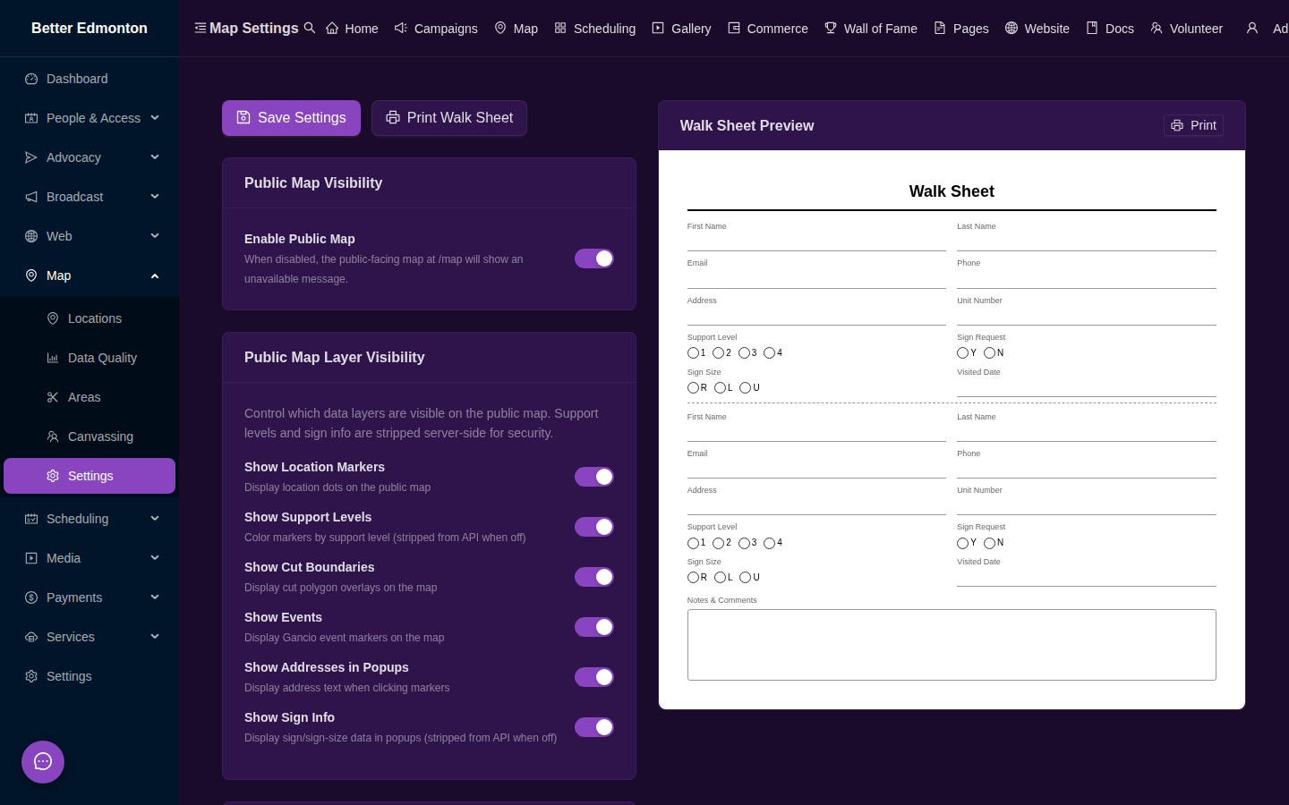Image resolution: width=1289 pixels, height=805 pixels.
Task: Open Data Quality in Map submenu
Action: (90, 358)
